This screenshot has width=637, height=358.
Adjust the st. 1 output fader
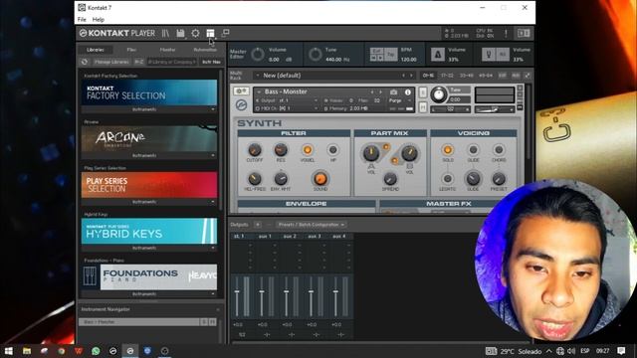point(237,292)
